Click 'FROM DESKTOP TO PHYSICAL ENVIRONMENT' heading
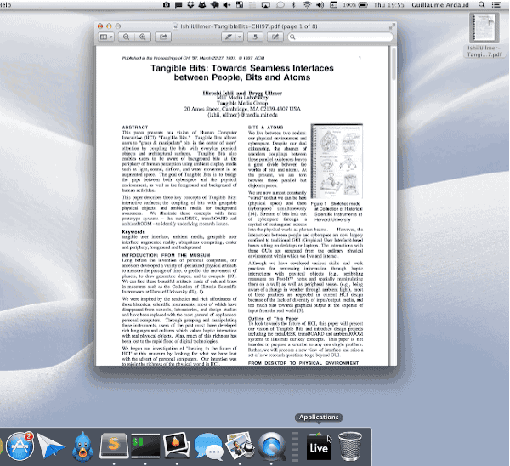 pos(303,363)
